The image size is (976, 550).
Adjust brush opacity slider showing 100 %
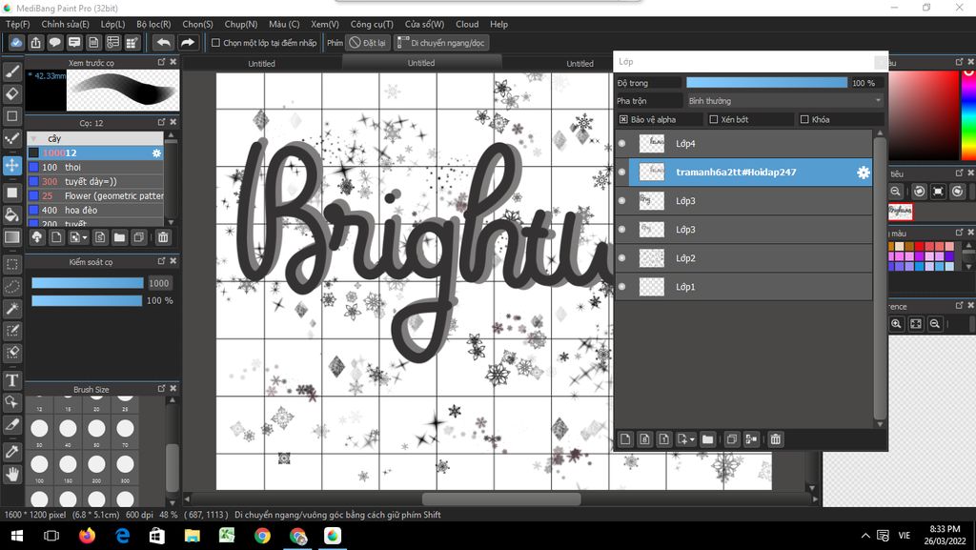[87, 300]
